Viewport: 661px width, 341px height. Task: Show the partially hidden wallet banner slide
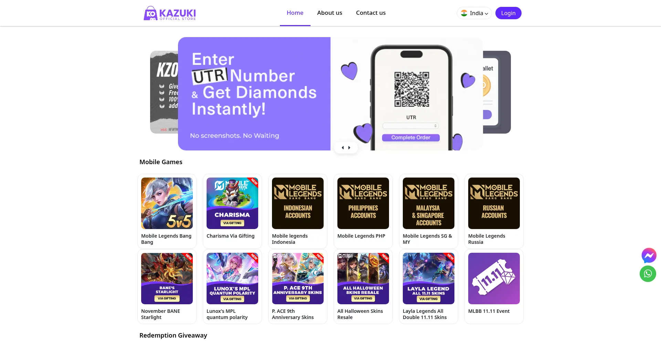coord(497,92)
